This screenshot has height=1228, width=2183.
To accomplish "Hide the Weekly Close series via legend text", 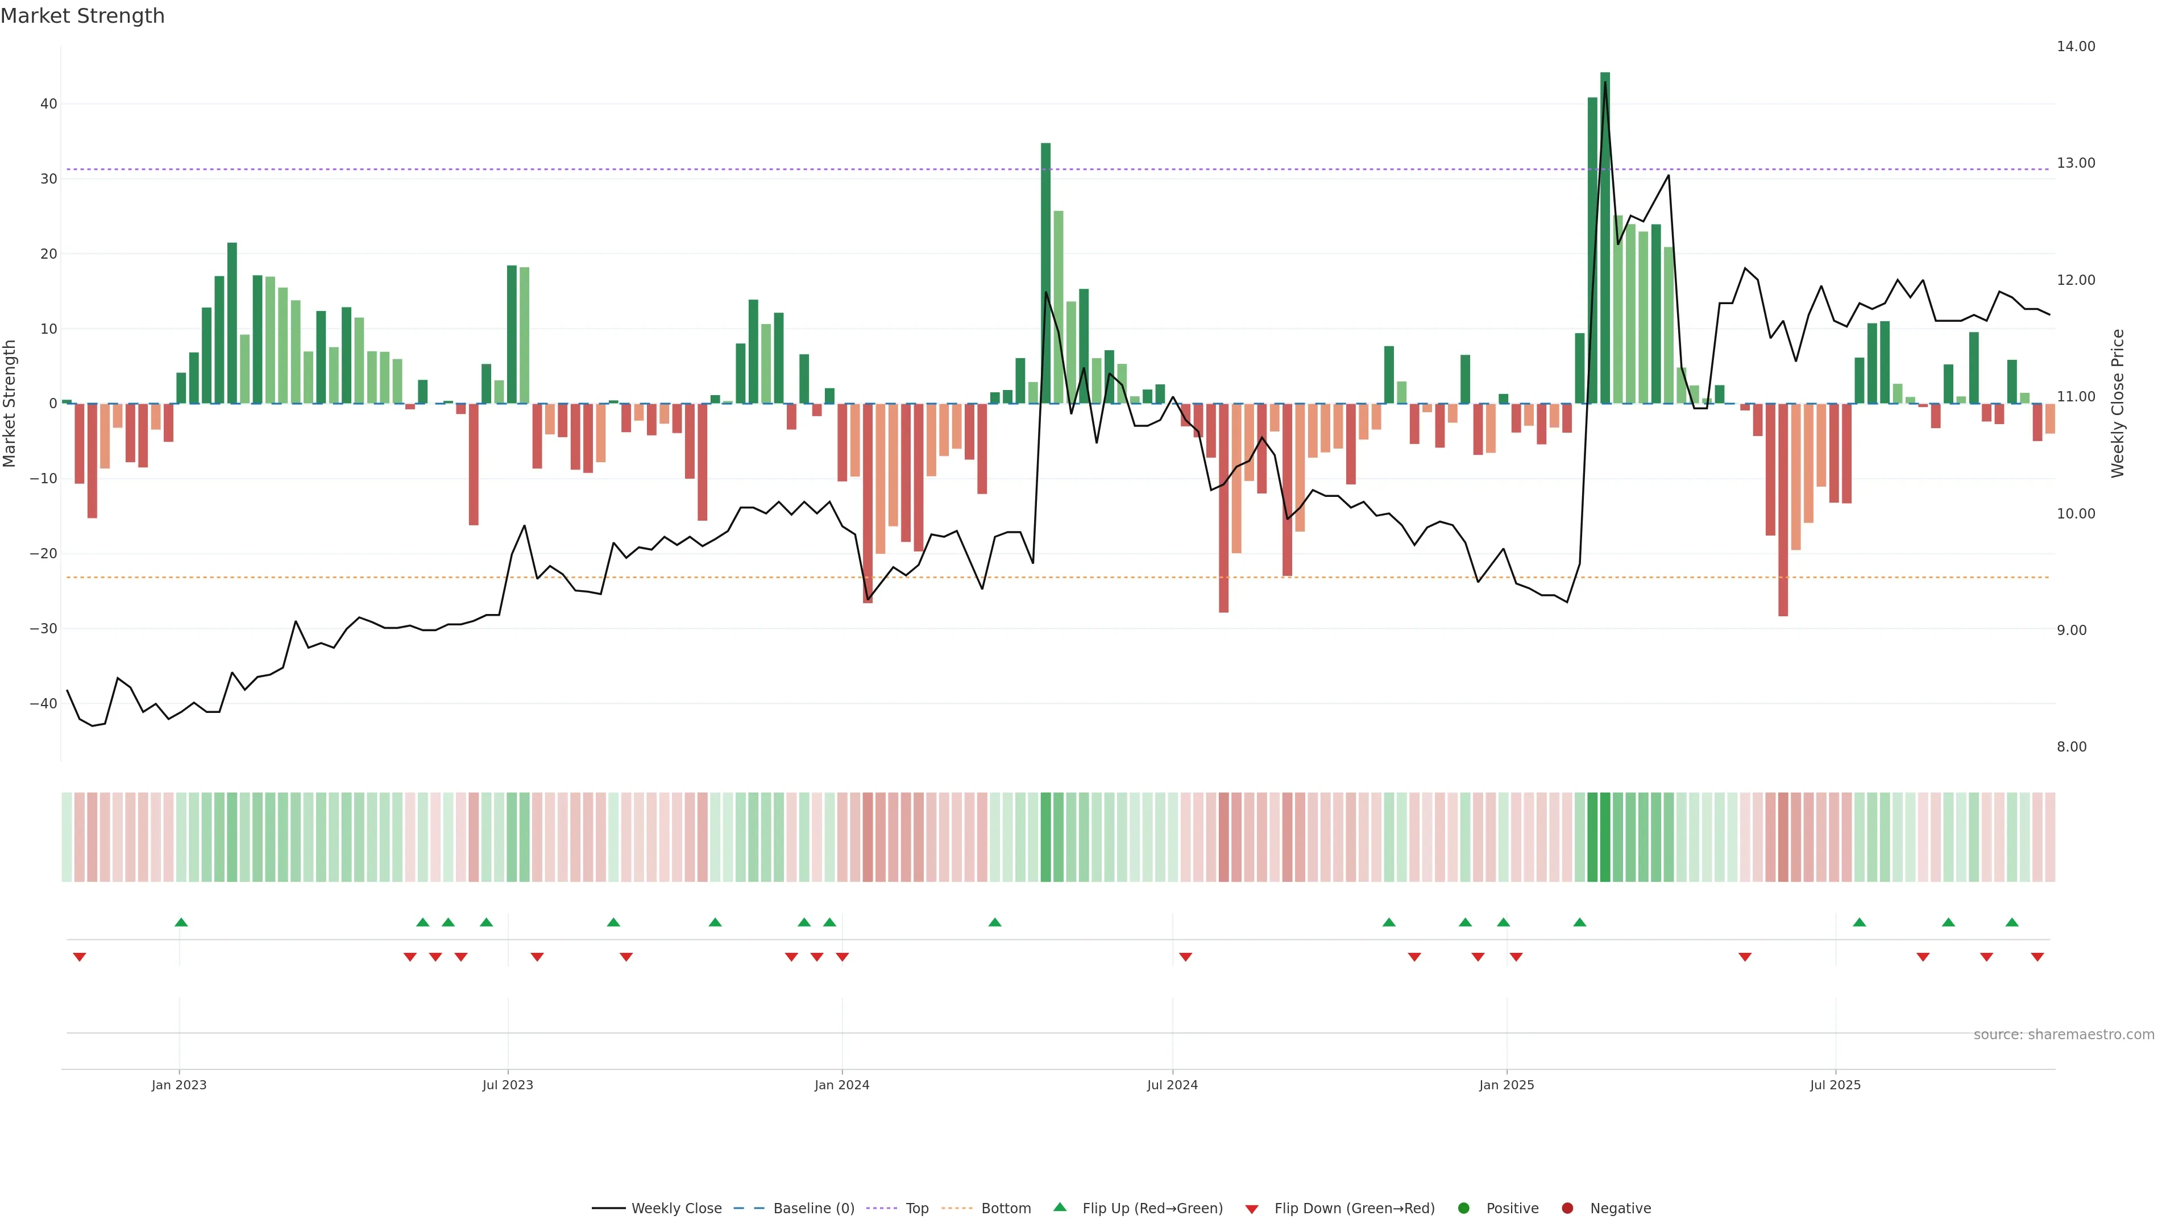I will (x=677, y=1209).
